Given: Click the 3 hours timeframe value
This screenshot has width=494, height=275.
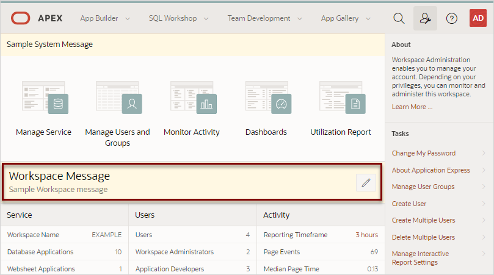Looking at the screenshot, I should (x=367, y=235).
